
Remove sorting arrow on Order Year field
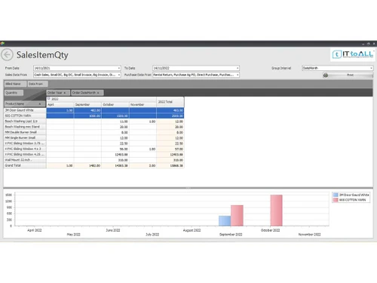[x=65, y=93]
